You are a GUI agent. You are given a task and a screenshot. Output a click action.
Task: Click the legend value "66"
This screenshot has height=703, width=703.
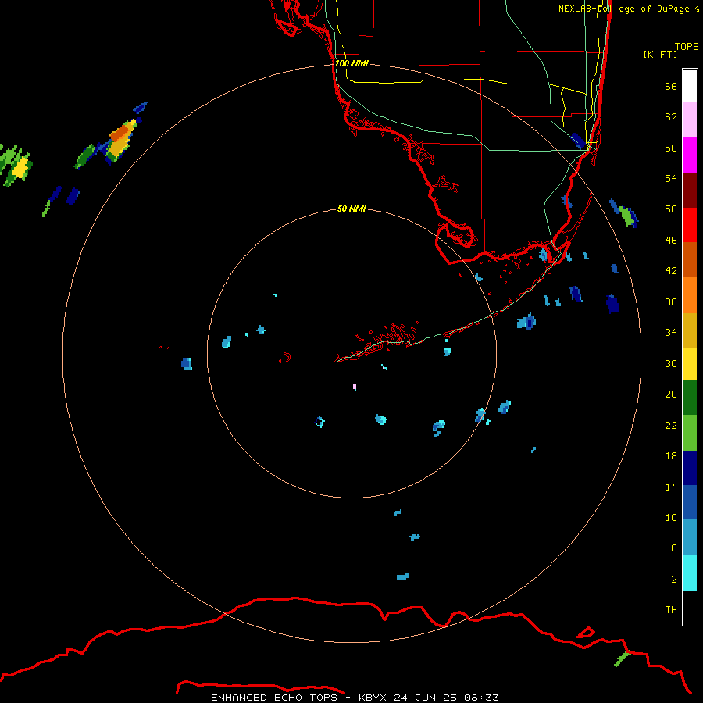pos(671,86)
